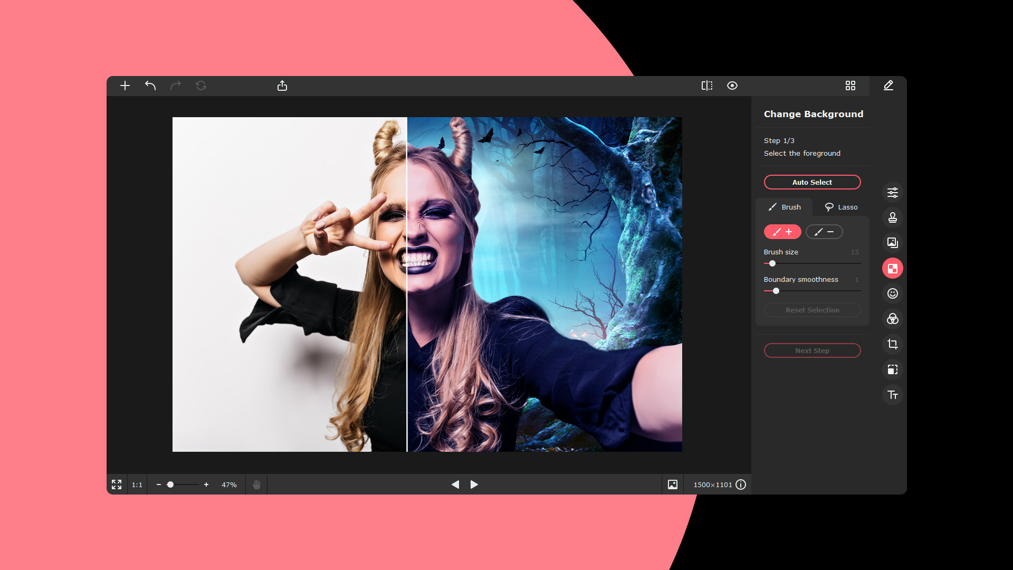
Task: Switch to the Lasso tab
Action: [840, 207]
